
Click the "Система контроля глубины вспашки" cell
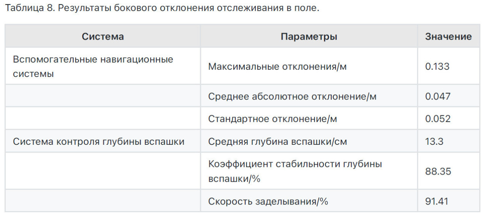tap(99, 142)
